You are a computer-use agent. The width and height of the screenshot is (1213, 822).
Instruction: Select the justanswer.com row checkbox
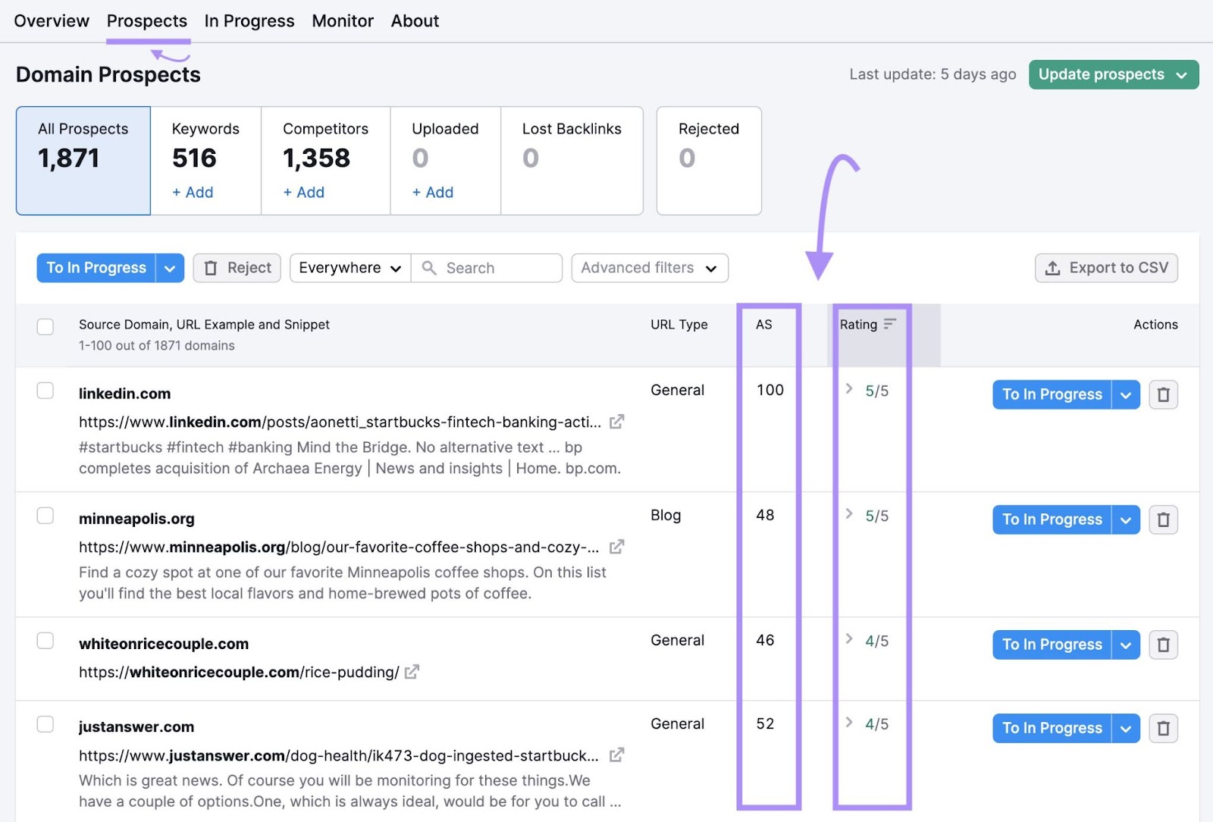click(45, 723)
